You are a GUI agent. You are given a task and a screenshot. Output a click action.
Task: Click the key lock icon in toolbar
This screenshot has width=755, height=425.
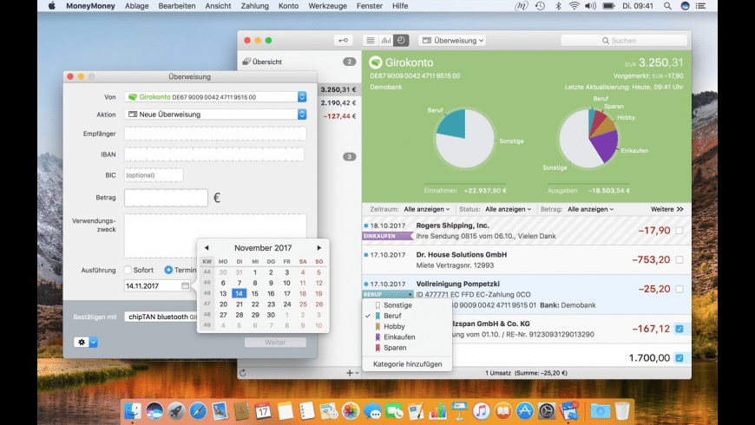(344, 41)
